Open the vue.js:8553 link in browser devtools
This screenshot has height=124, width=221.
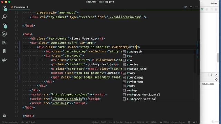pyautogui.click(x=208, y=84)
